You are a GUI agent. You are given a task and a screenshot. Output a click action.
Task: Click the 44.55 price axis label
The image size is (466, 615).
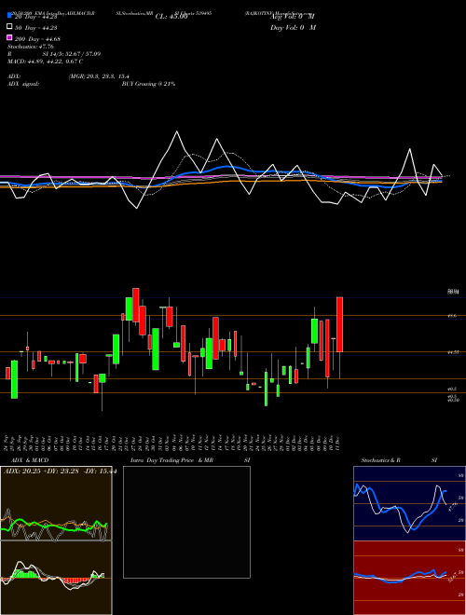click(x=453, y=352)
